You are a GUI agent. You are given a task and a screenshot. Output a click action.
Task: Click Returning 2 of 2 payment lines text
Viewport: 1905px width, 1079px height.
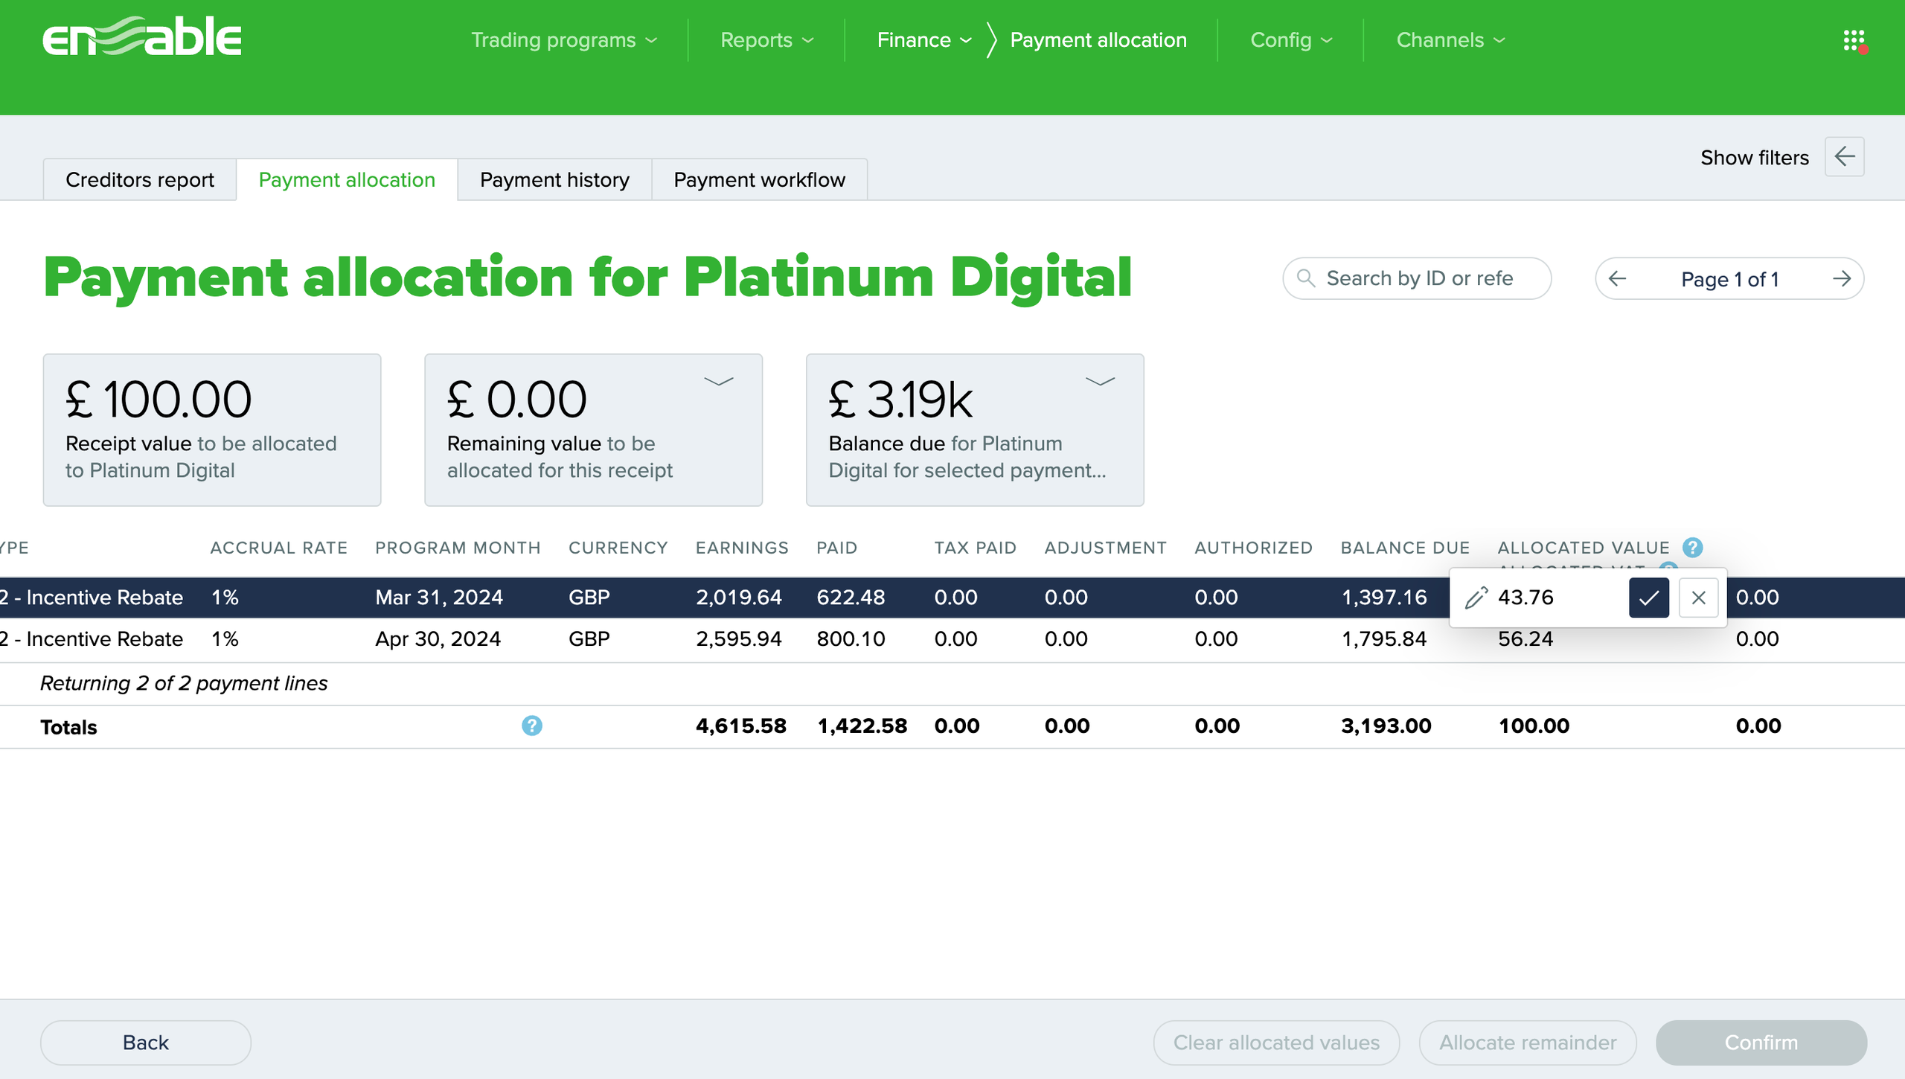[184, 683]
